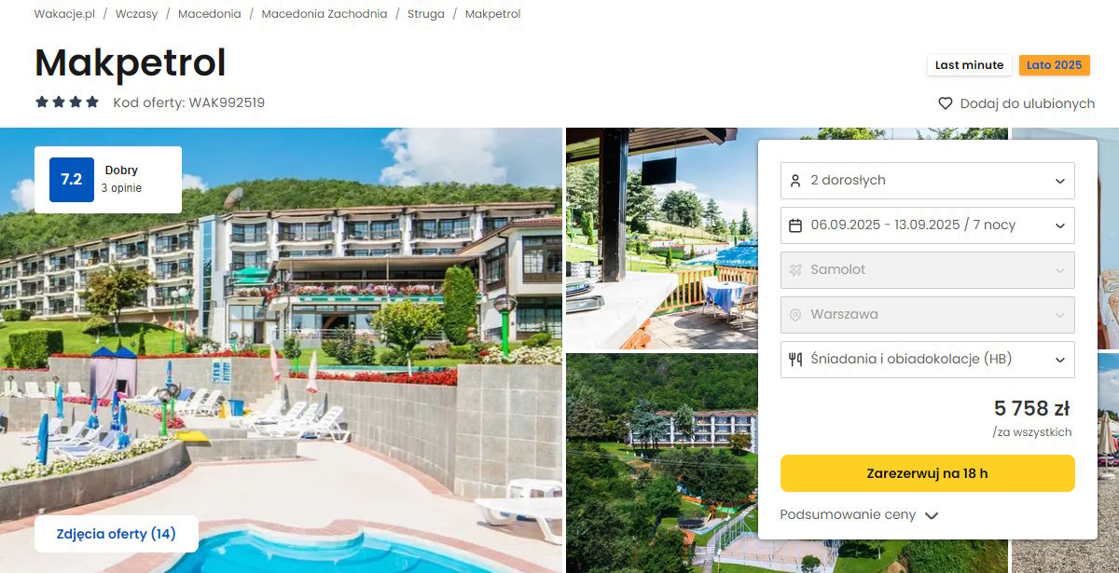
Task: Open the Śniadania i obiadokolacje meal plan dropdown
Action: [927, 360]
